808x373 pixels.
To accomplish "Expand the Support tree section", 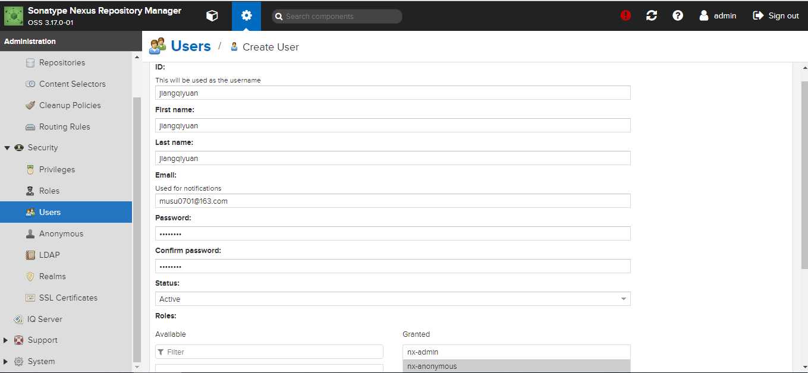I will click(6, 340).
